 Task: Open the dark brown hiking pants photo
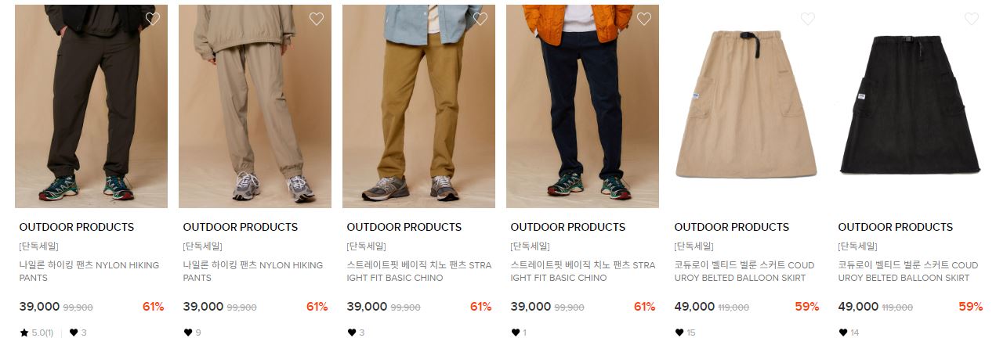pyautogui.click(x=91, y=106)
